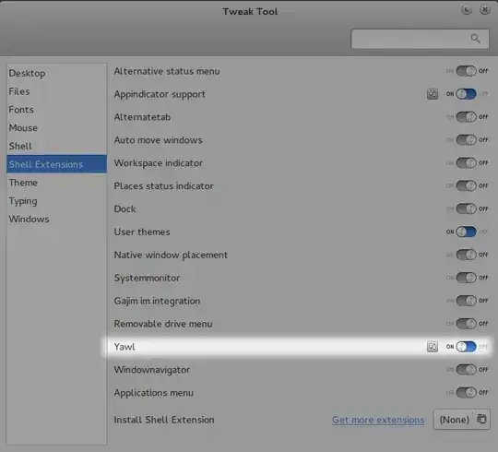Click the file chooser icon beside (None)
Image resolution: width=498 pixels, height=452 pixels.
click(x=481, y=419)
